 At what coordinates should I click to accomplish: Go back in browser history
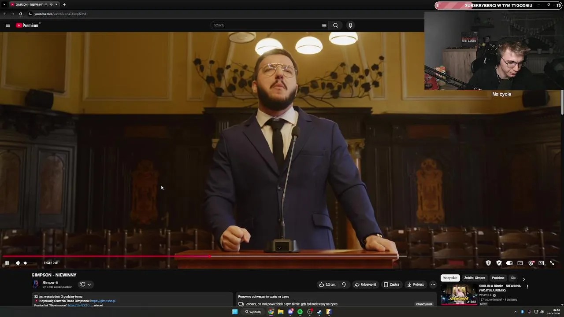click(x=5, y=14)
